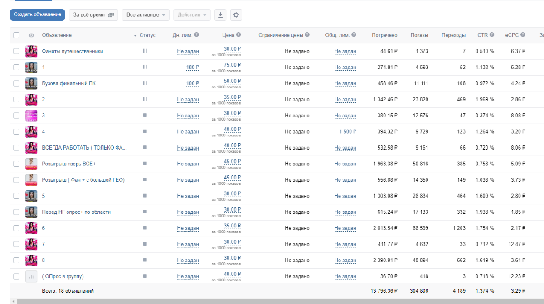Click the eye preview icon in header
The width and height of the screenshot is (544, 304).
(x=31, y=35)
